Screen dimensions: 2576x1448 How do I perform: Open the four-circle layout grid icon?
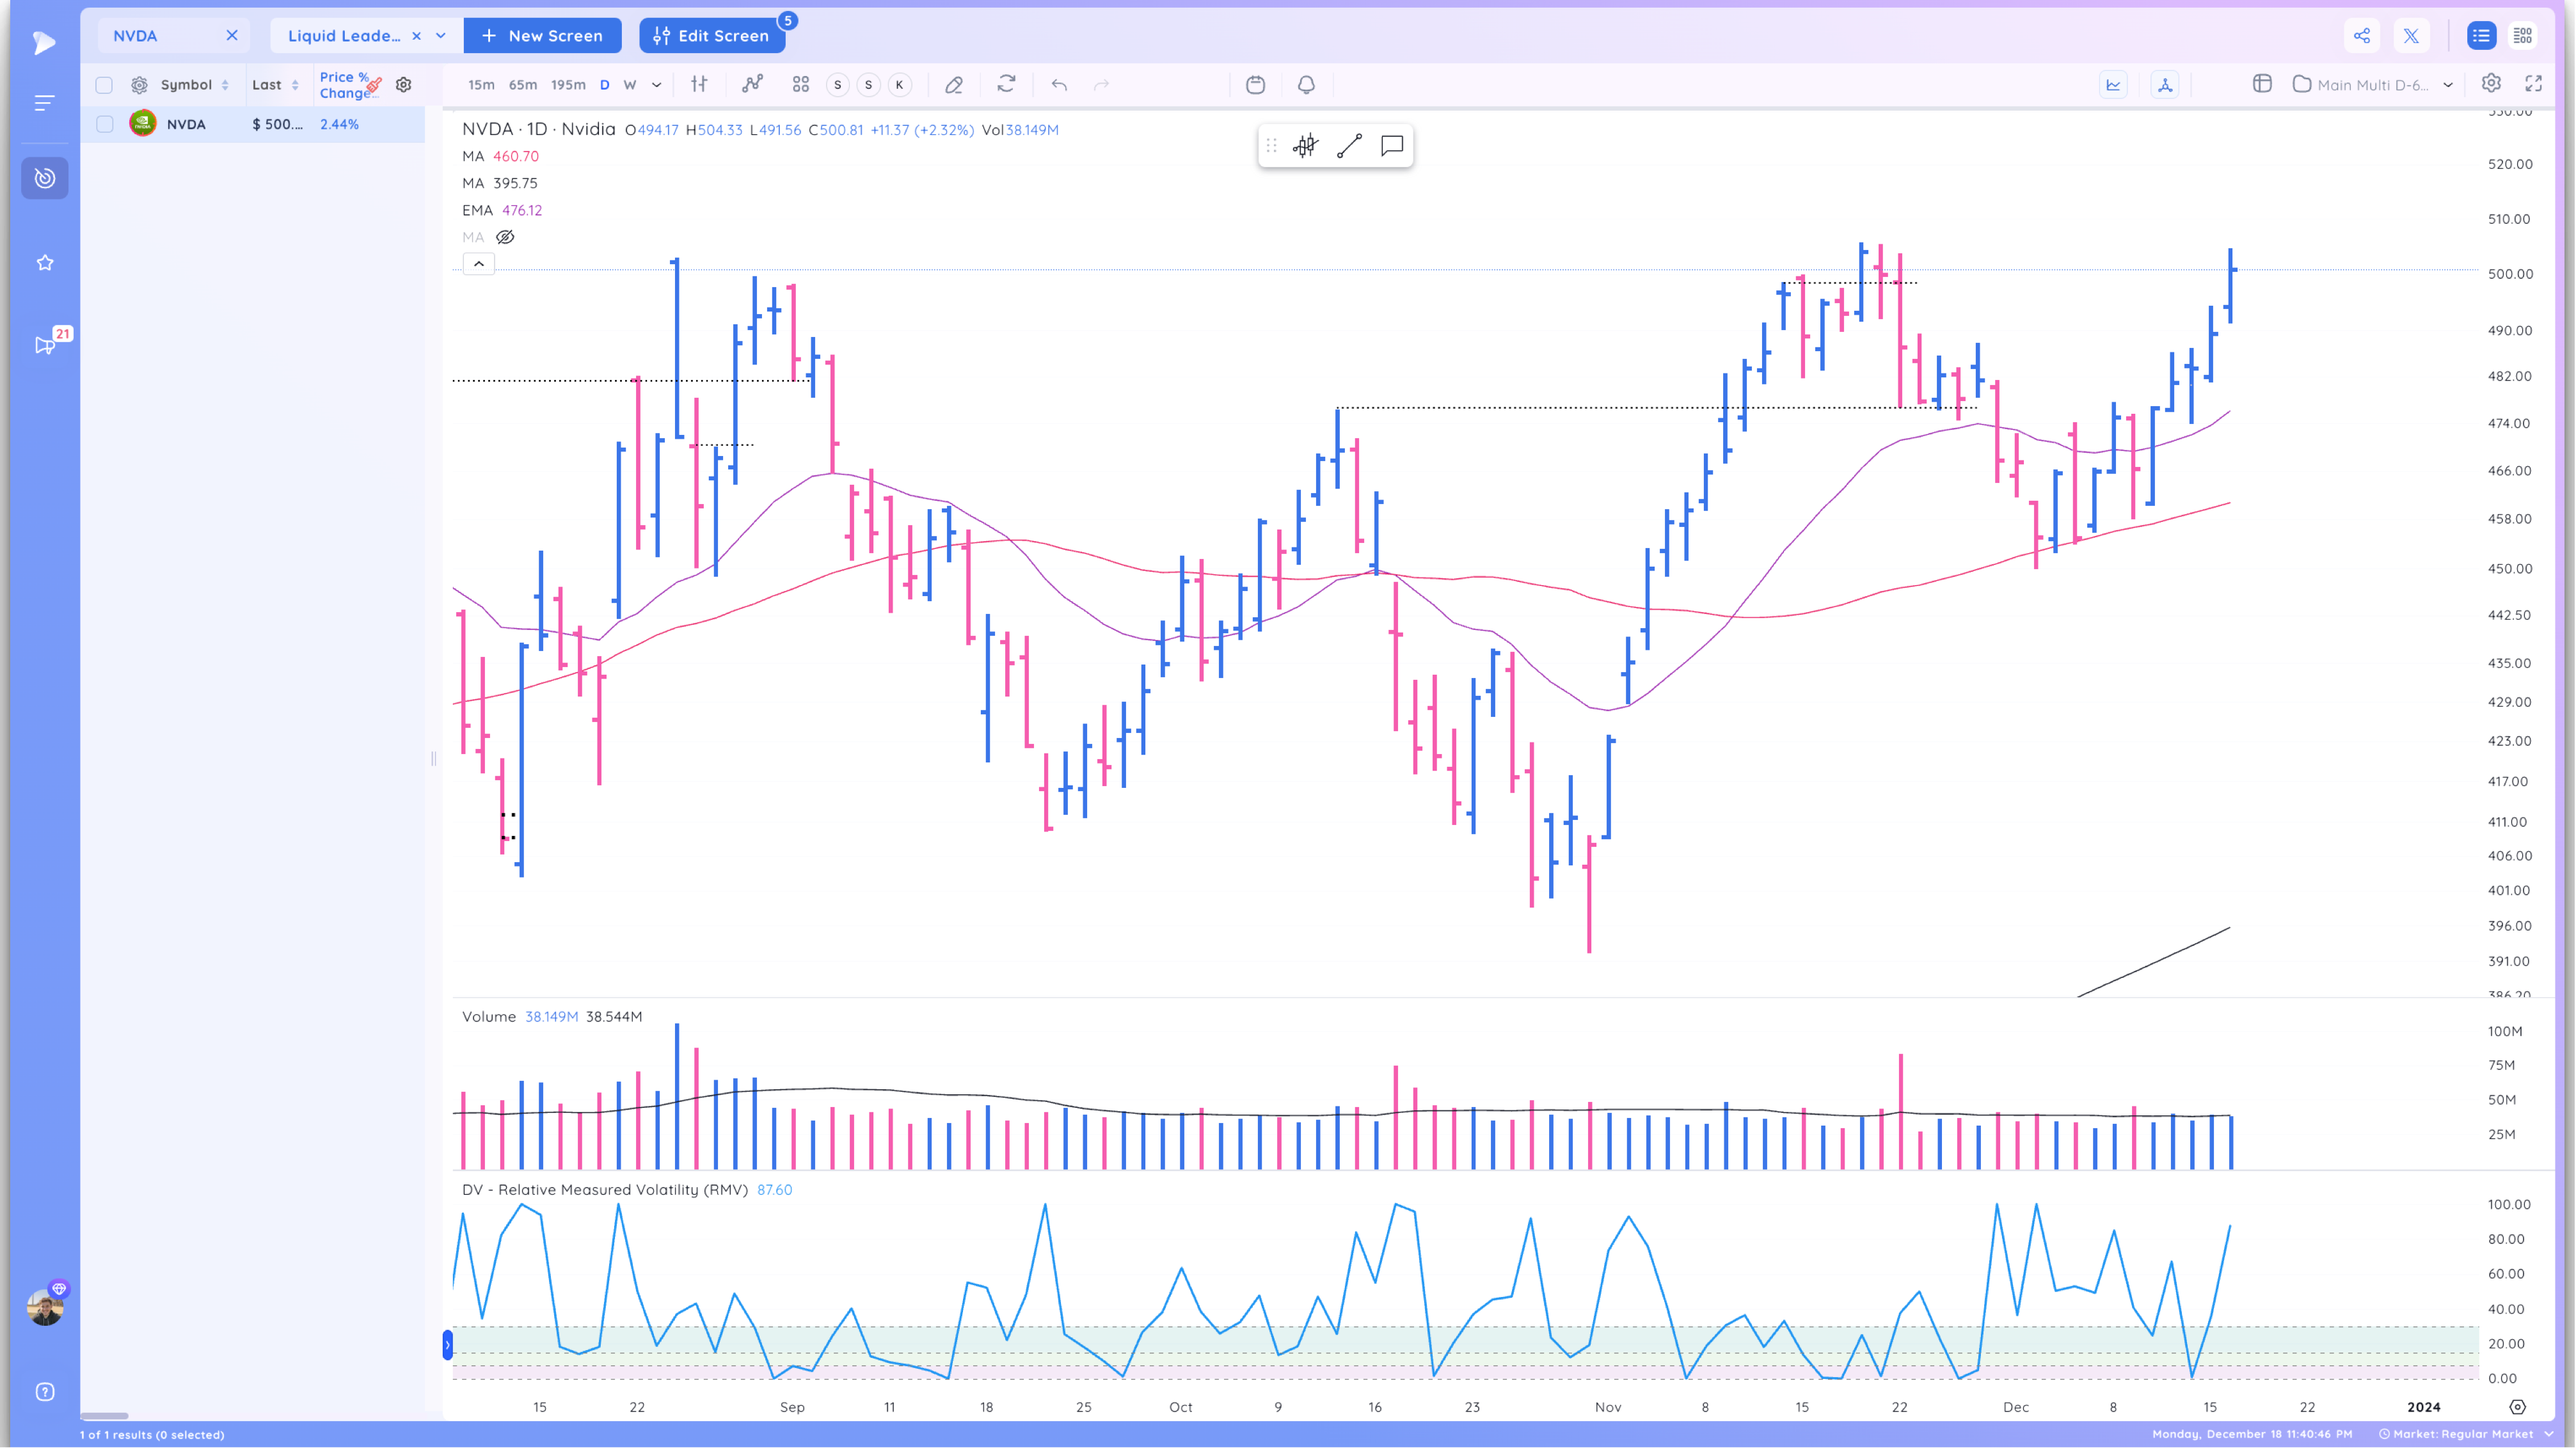[x=801, y=85]
